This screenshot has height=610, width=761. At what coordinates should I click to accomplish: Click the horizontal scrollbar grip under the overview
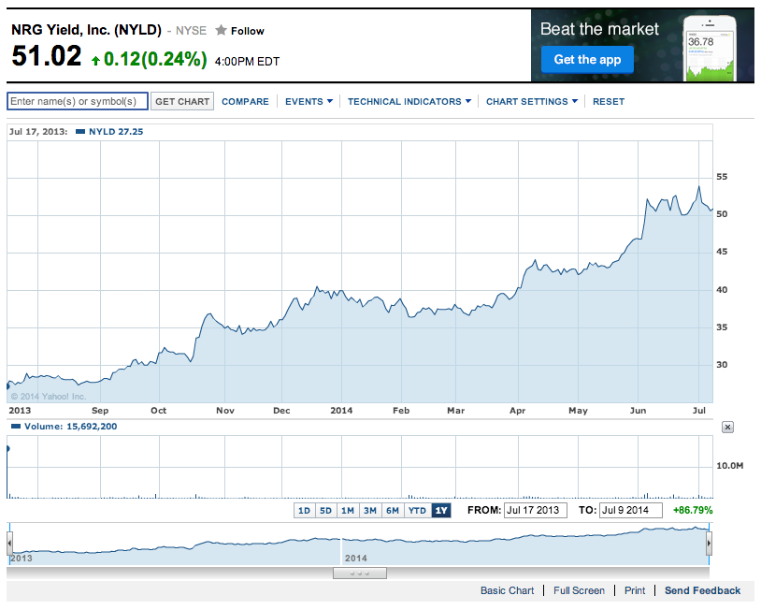pos(360,574)
